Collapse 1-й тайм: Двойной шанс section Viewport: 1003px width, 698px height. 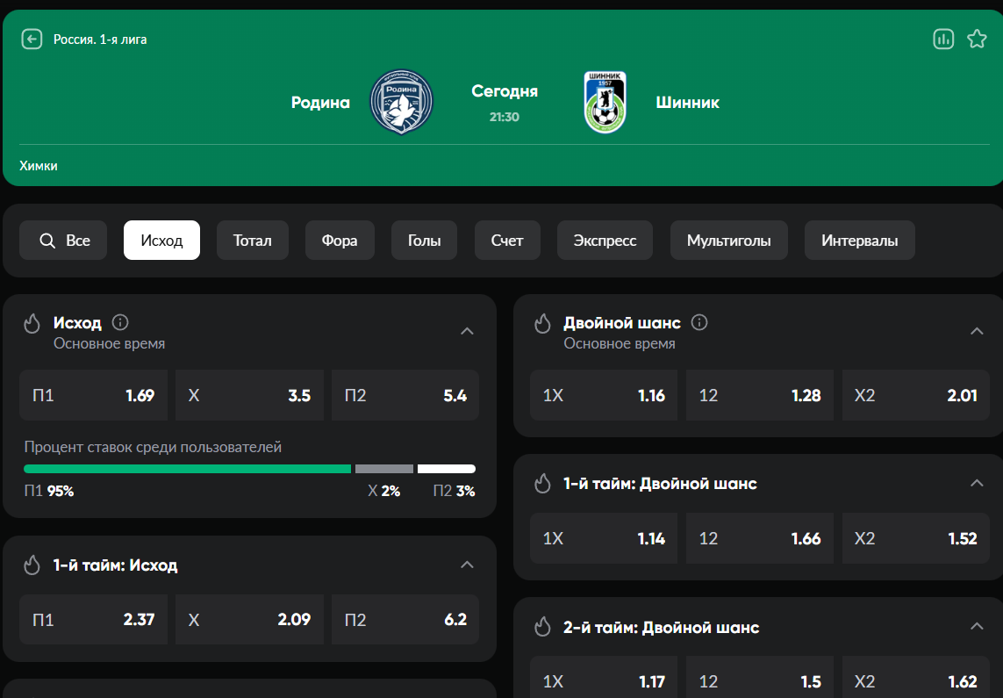(977, 484)
